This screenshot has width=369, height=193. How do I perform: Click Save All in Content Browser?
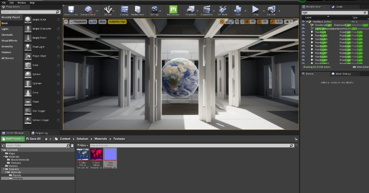(33, 139)
